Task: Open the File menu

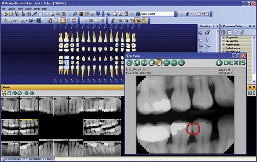Action: [4, 8]
